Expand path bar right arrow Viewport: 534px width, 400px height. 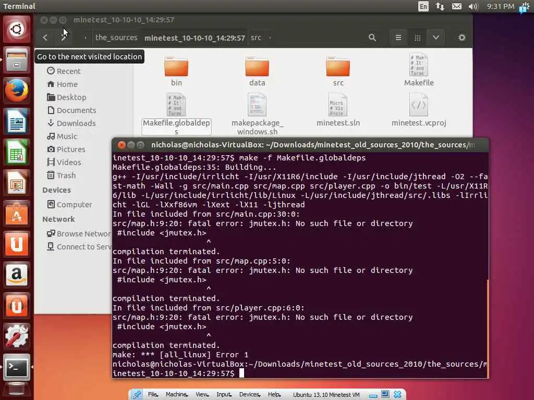tap(270, 37)
